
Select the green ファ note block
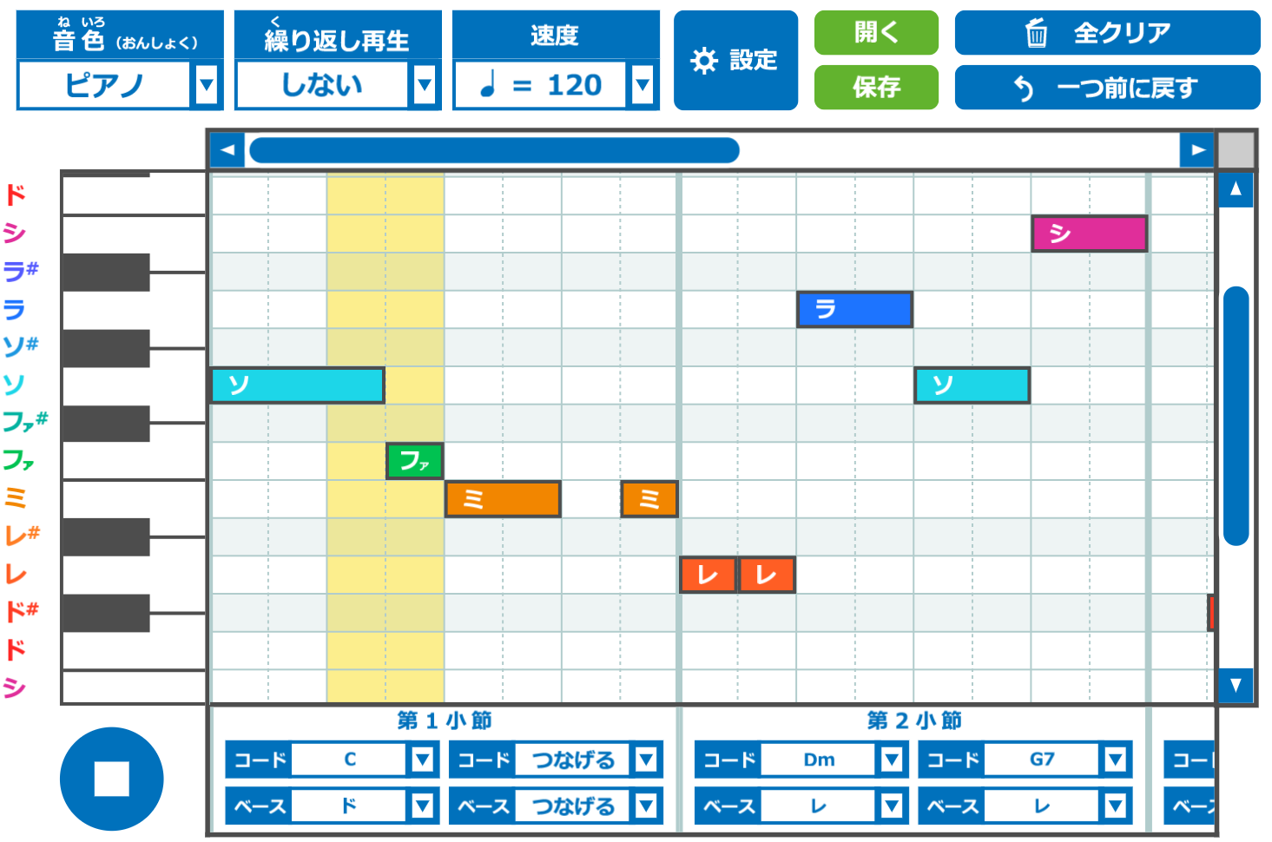(x=415, y=461)
